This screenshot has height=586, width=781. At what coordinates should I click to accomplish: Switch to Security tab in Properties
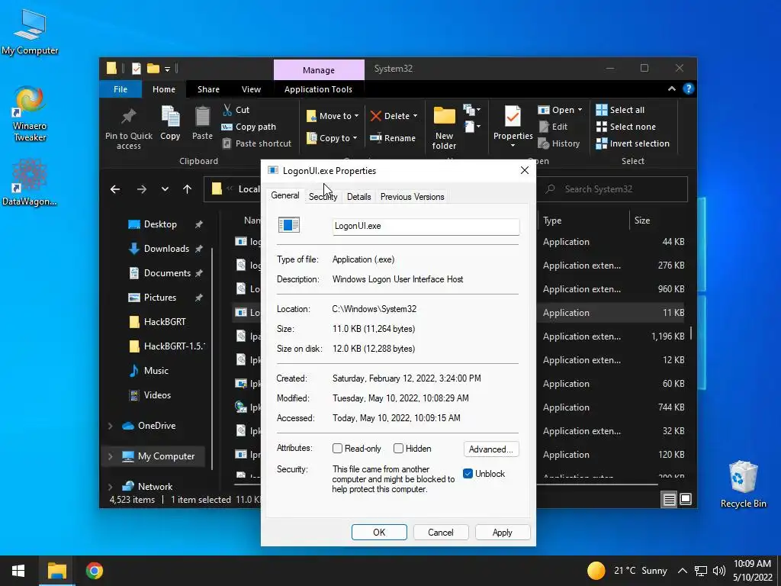pyautogui.click(x=323, y=197)
